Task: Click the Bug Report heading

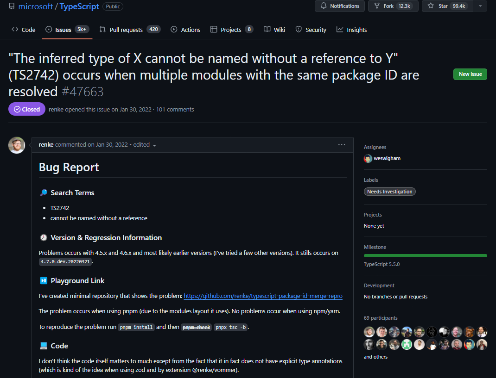Action: point(69,167)
